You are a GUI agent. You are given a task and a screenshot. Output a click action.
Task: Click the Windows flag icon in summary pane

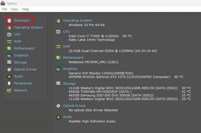click(58, 21)
